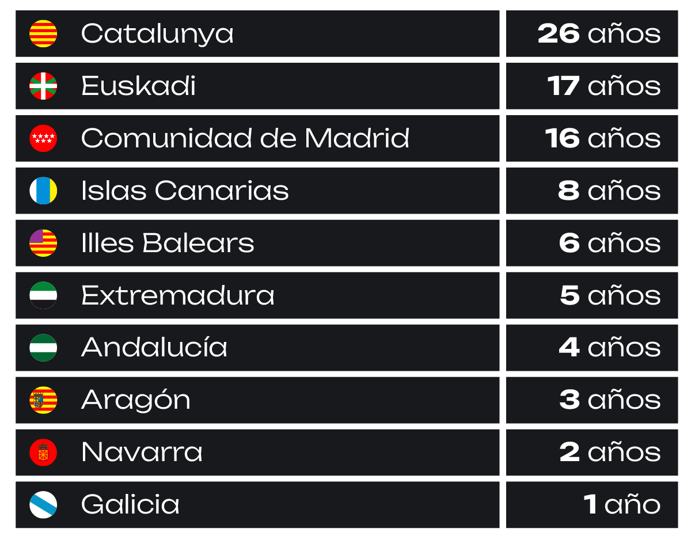The height and width of the screenshot is (540, 691).
Task: Click the Navarra flag icon
Action: pos(43,452)
